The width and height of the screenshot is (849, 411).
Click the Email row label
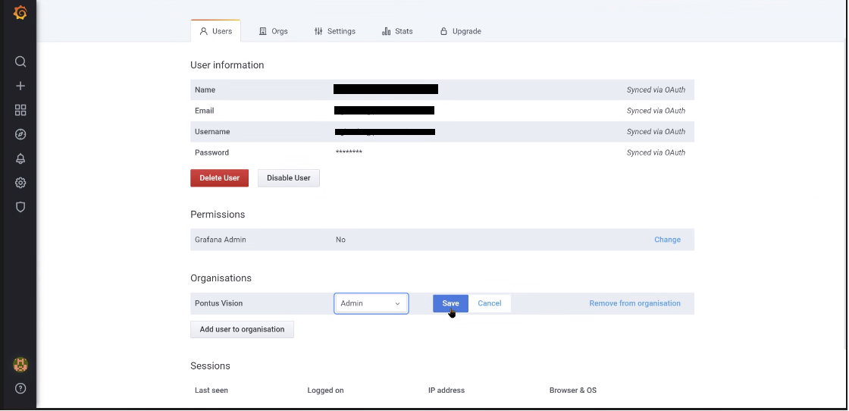205,111
